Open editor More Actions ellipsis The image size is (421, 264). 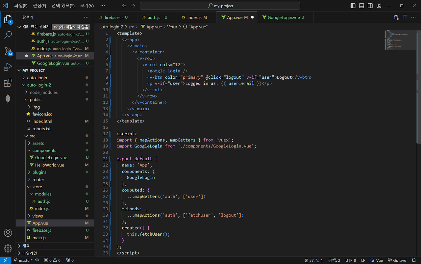point(414,17)
